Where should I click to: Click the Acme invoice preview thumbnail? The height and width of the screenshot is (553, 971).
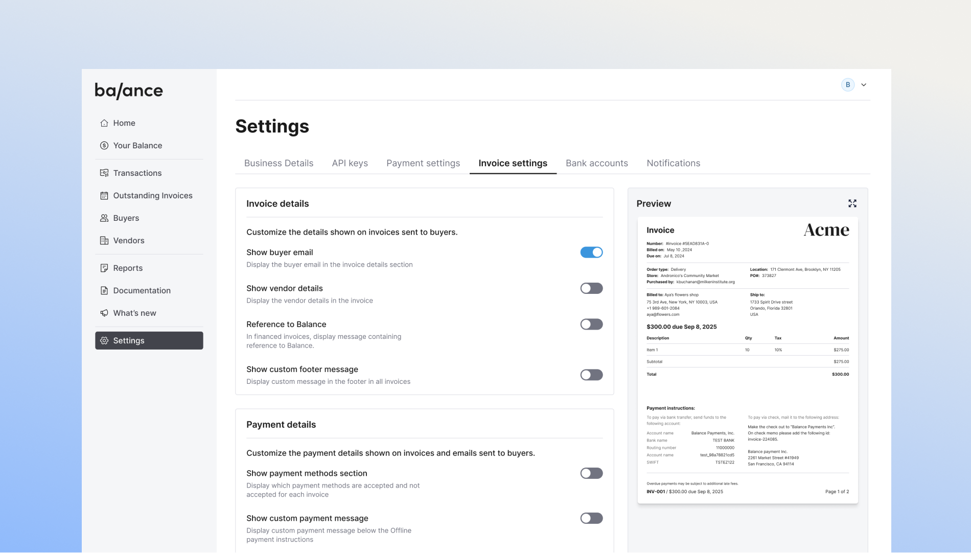(747, 360)
